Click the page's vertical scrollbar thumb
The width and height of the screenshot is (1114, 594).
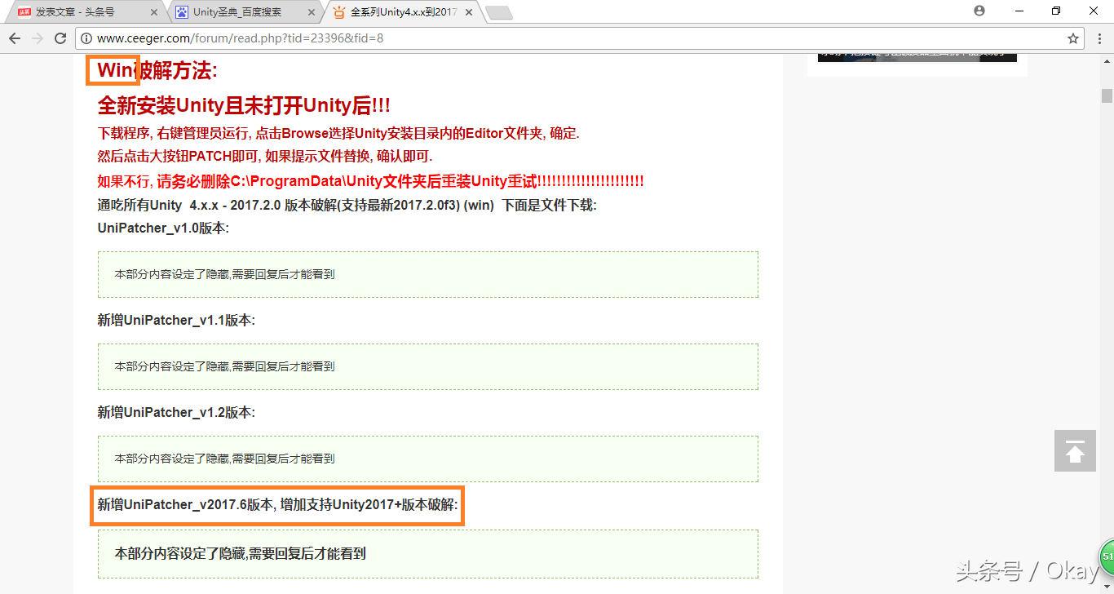[x=1107, y=94]
